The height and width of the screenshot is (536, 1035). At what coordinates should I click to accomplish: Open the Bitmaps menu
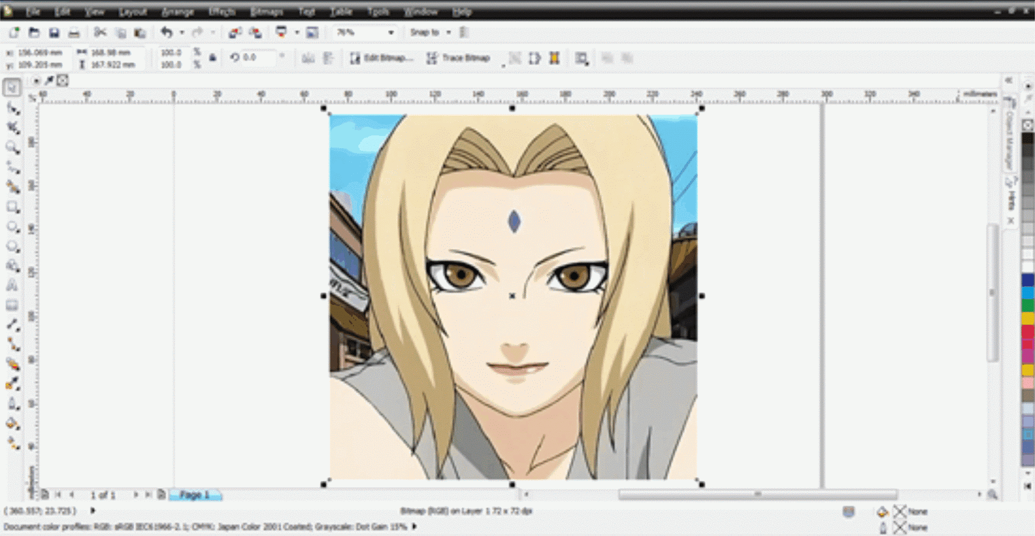[x=267, y=12]
